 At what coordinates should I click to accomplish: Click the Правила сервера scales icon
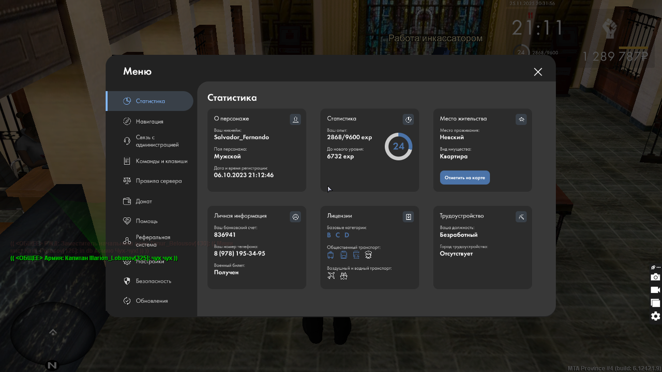127,181
